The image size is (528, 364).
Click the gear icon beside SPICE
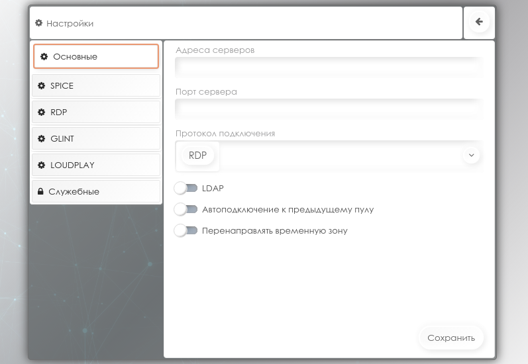point(41,86)
